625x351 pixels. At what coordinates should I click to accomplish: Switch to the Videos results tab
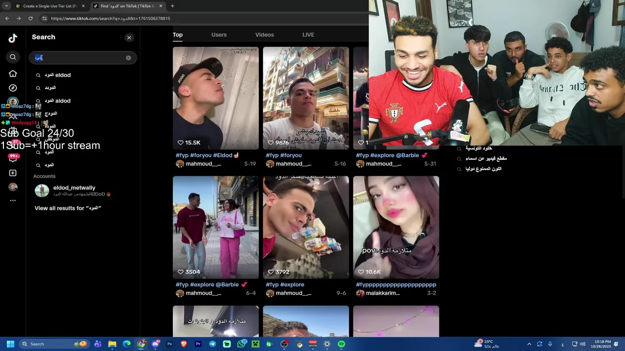pos(265,35)
